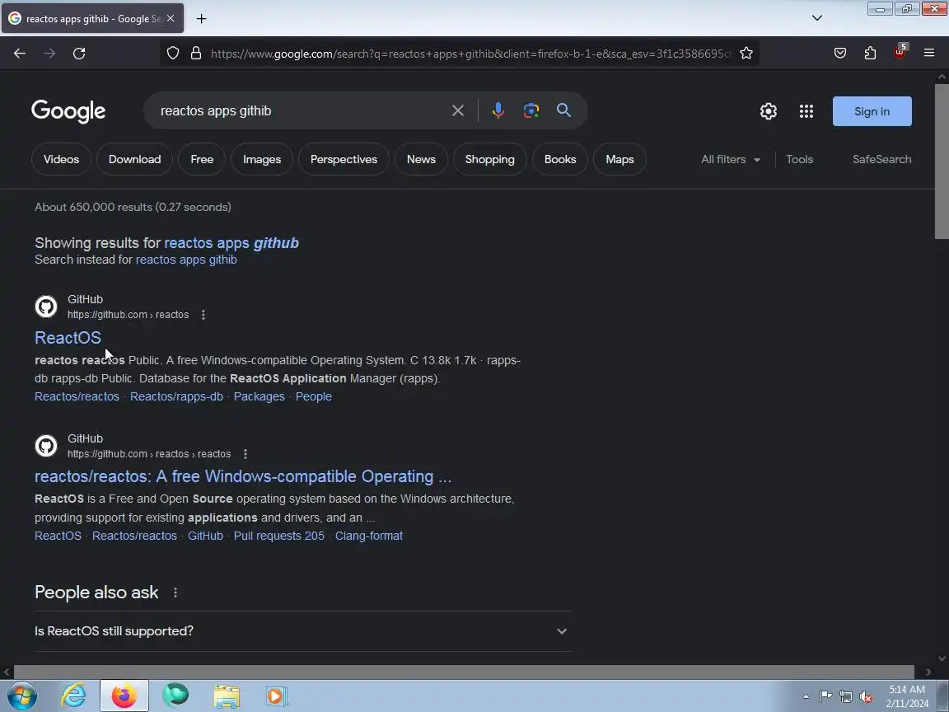The width and height of the screenshot is (949, 712).
Task: Click the browser address bar URL
Action: coord(471,54)
